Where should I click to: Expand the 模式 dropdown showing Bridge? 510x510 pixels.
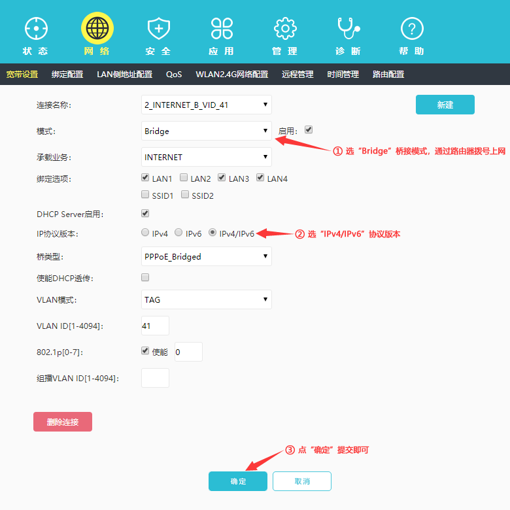207,131
